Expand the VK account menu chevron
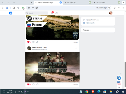 (x=114, y=13)
